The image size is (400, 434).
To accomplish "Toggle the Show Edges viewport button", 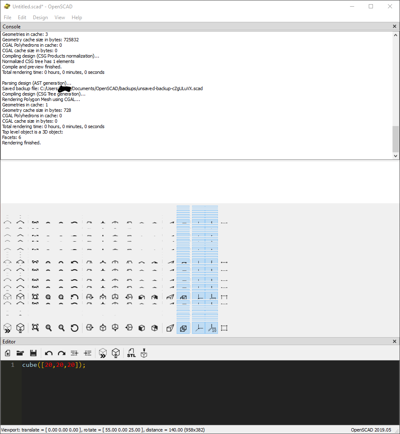I will click(183, 328).
